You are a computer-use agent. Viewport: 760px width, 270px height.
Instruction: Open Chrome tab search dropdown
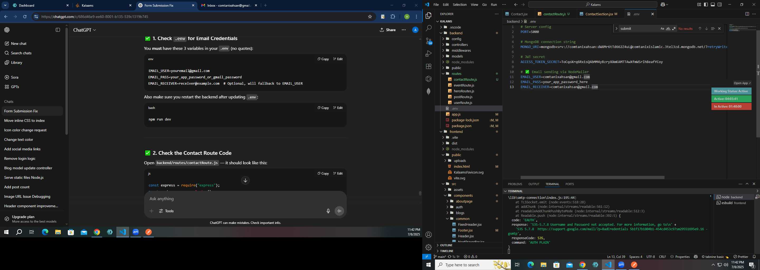pos(5,6)
